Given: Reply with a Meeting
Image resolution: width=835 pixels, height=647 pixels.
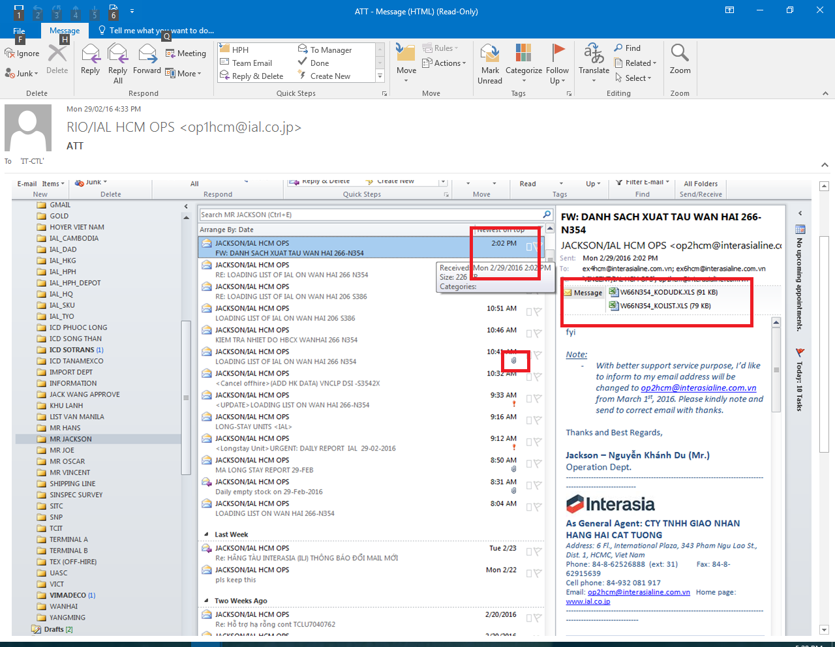Looking at the screenshot, I should coord(186,53).
